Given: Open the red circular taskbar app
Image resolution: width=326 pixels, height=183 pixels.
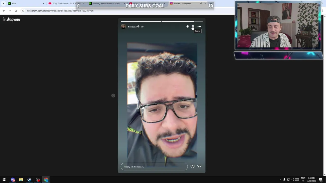Looking at the screenshot, I should tap(38, 180).
